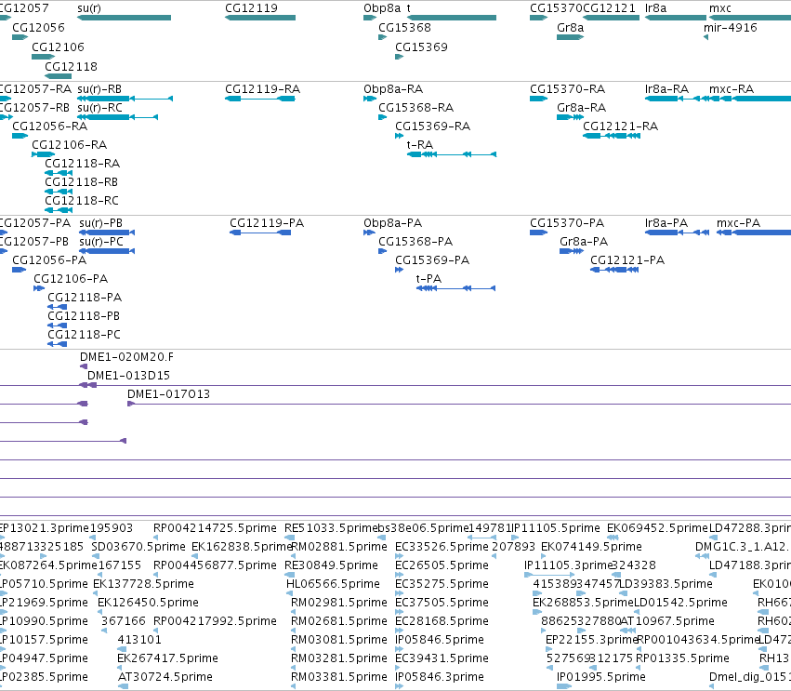This screenshot has width=791, height=691.
Task: Click the SD03670.5prime EST label
Action: [138, 547]
